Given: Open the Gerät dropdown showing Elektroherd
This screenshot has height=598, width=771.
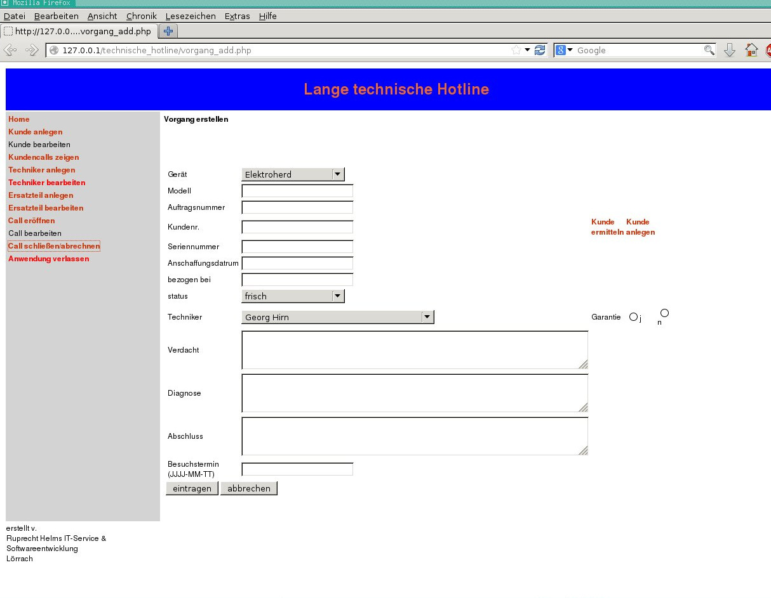Looking at the screenshot, I should 293,174.
